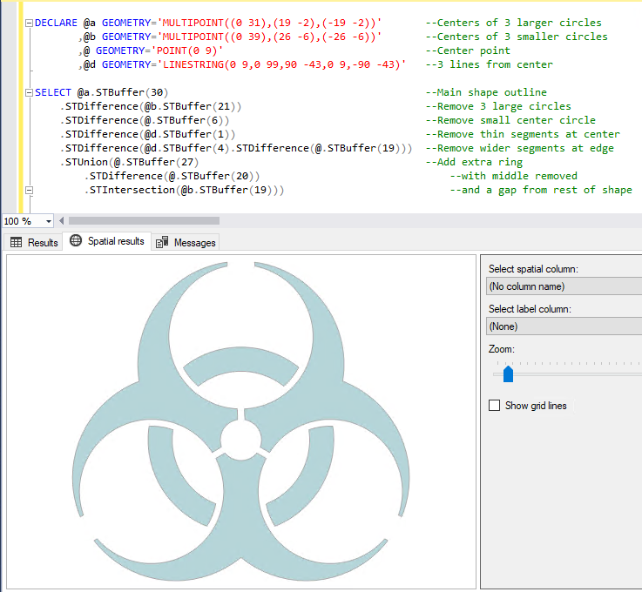Click the DECLARE keyword in the query
This screenshot has width=642, height=592.
click(56, 23)
